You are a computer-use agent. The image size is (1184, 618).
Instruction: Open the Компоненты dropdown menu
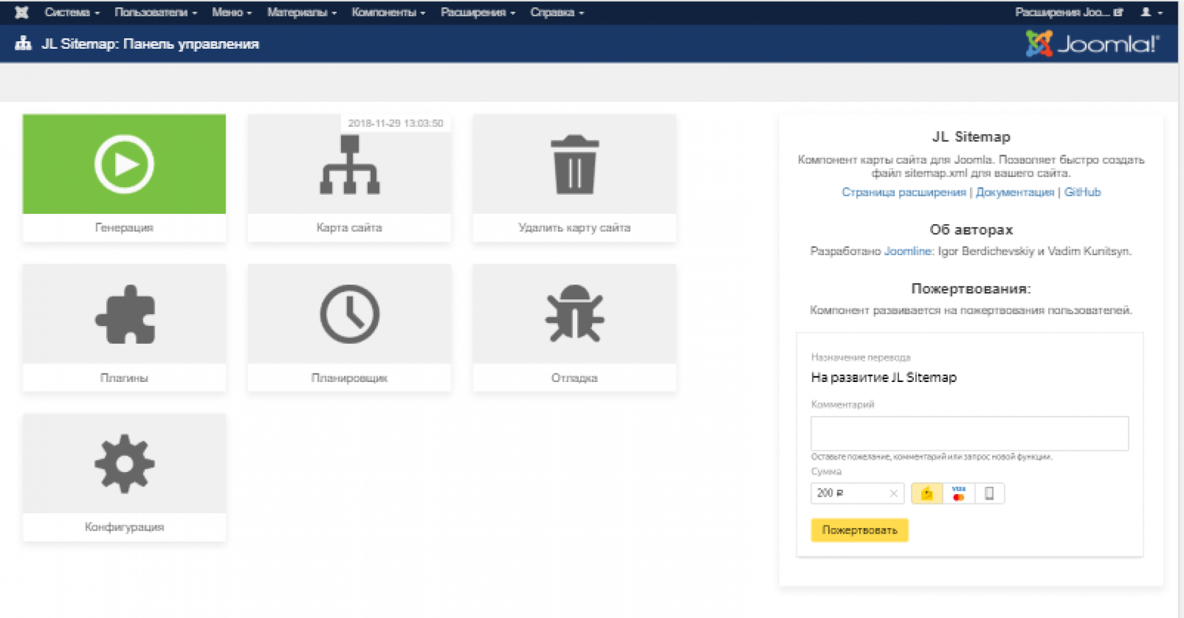tap(388, 12)
